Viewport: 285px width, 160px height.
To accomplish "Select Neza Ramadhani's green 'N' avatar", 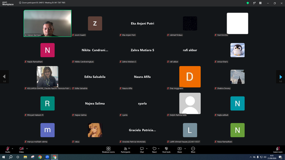I will point(237,130).
